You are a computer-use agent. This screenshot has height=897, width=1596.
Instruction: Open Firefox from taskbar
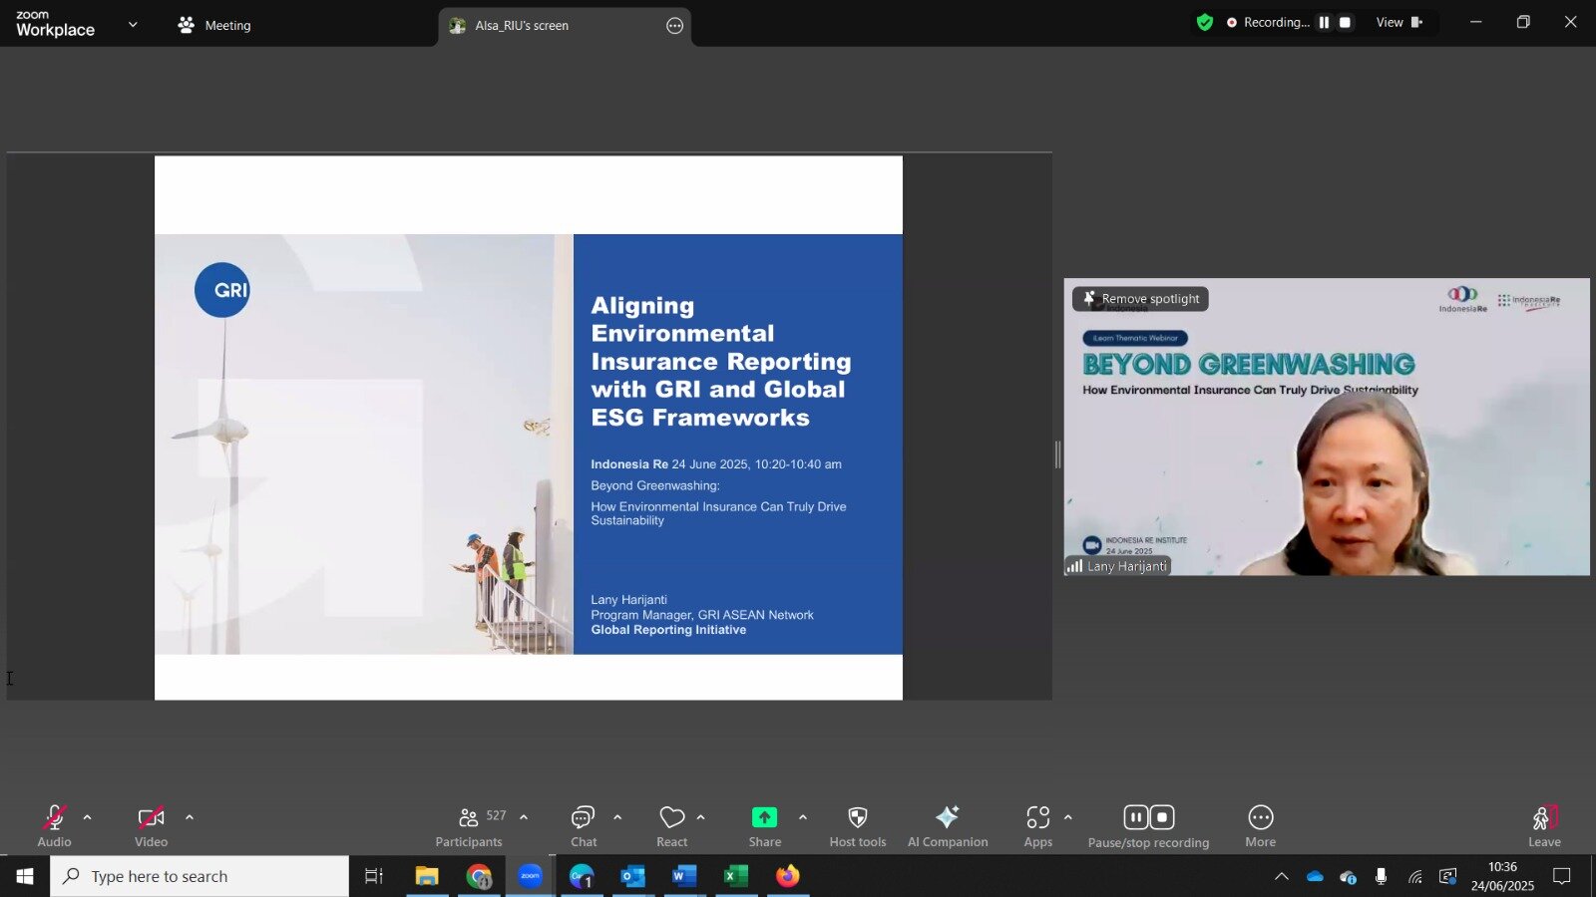click(x=788, y=876)
